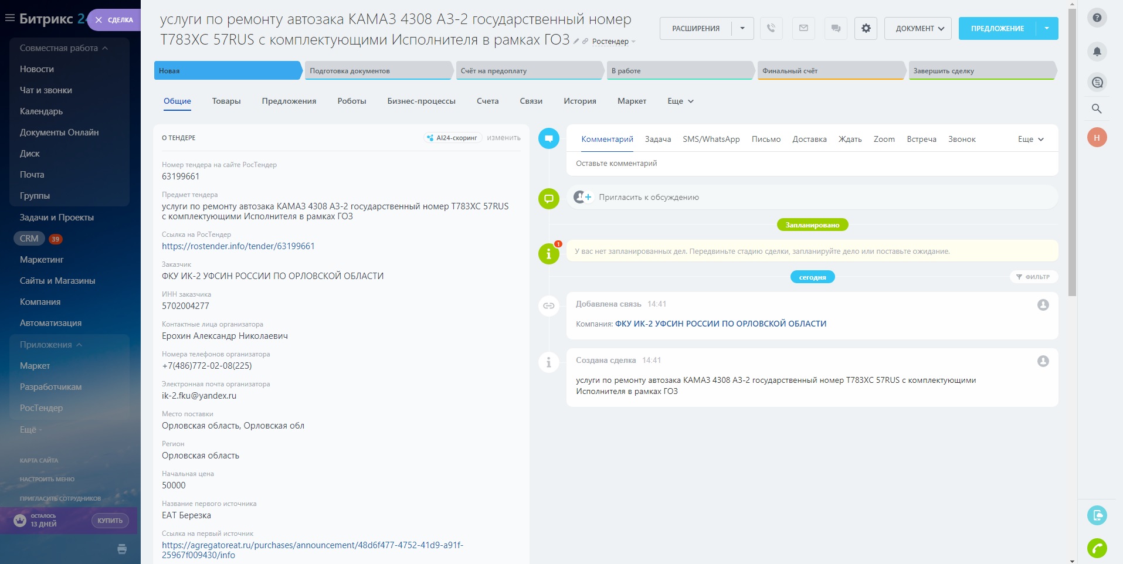Click the РАСШИРЕНИЯ button
The image size is (1123, 564).
point(695,28)
